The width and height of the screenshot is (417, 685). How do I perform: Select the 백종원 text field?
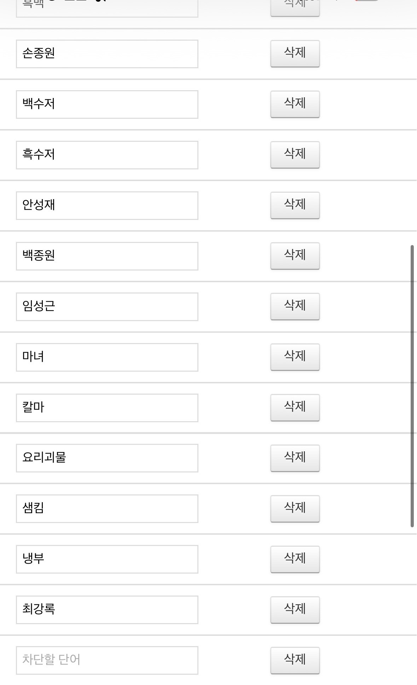tap(107, 256)
